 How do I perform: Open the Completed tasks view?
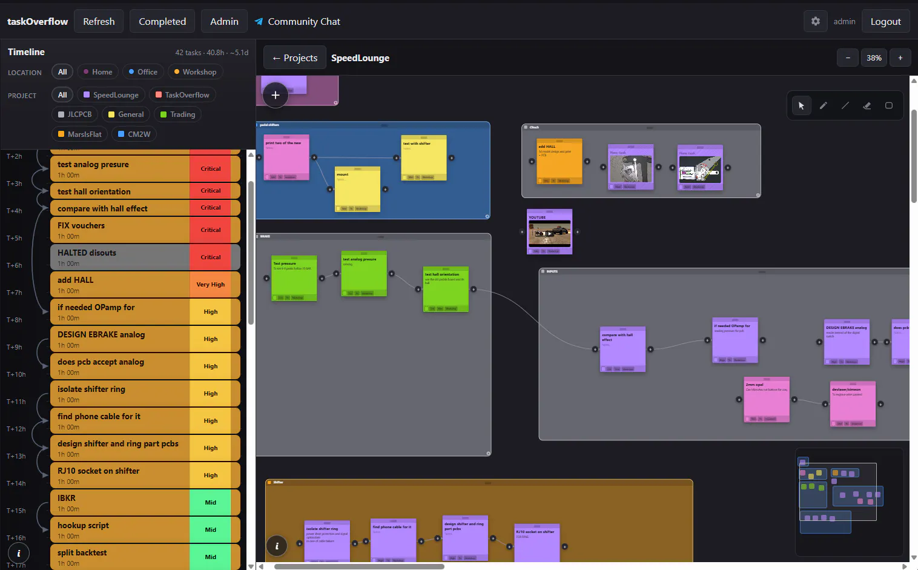click(162, 21)
